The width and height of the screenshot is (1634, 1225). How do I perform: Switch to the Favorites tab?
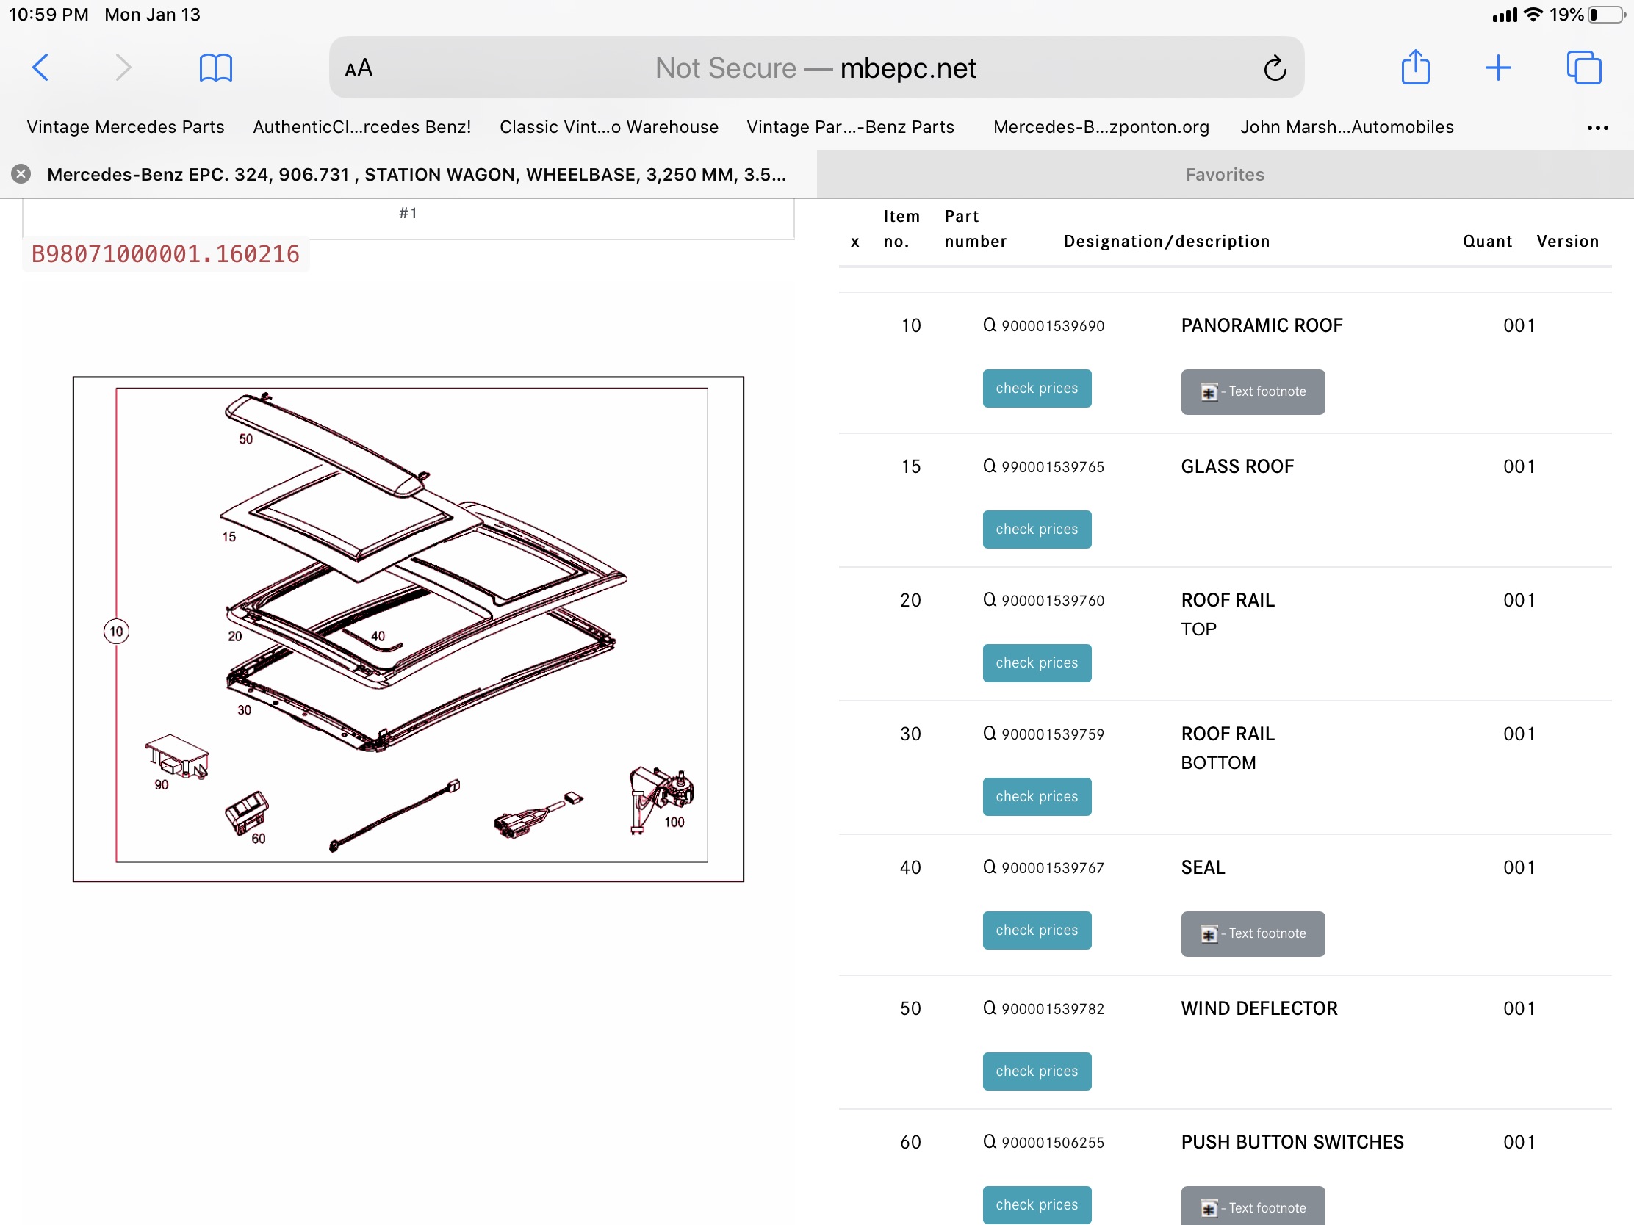[1225, 174]
